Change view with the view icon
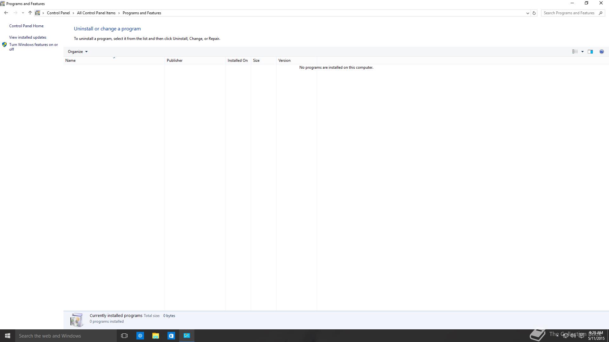Viewport: 609px width, 342px height. click(x=575, y=52)
